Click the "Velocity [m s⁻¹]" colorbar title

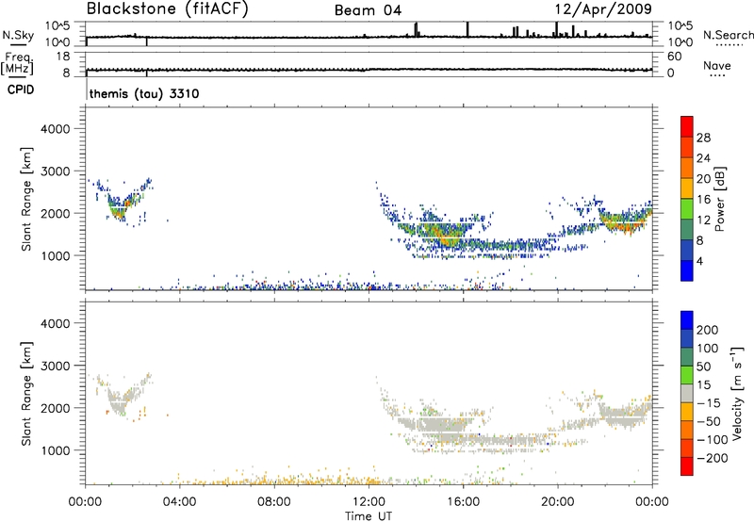(x=737, y=393)
